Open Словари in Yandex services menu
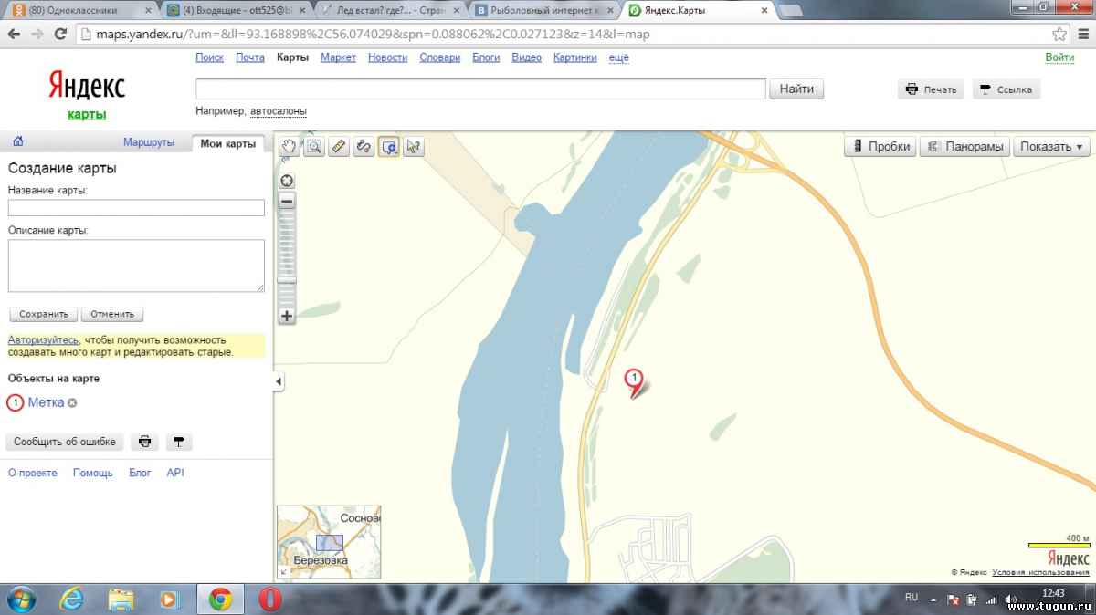 point(440,57)
